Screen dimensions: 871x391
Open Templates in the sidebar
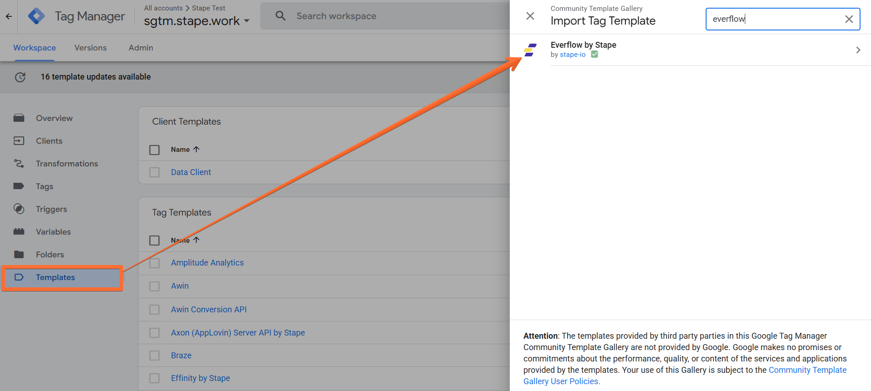(x=56, y=277)
